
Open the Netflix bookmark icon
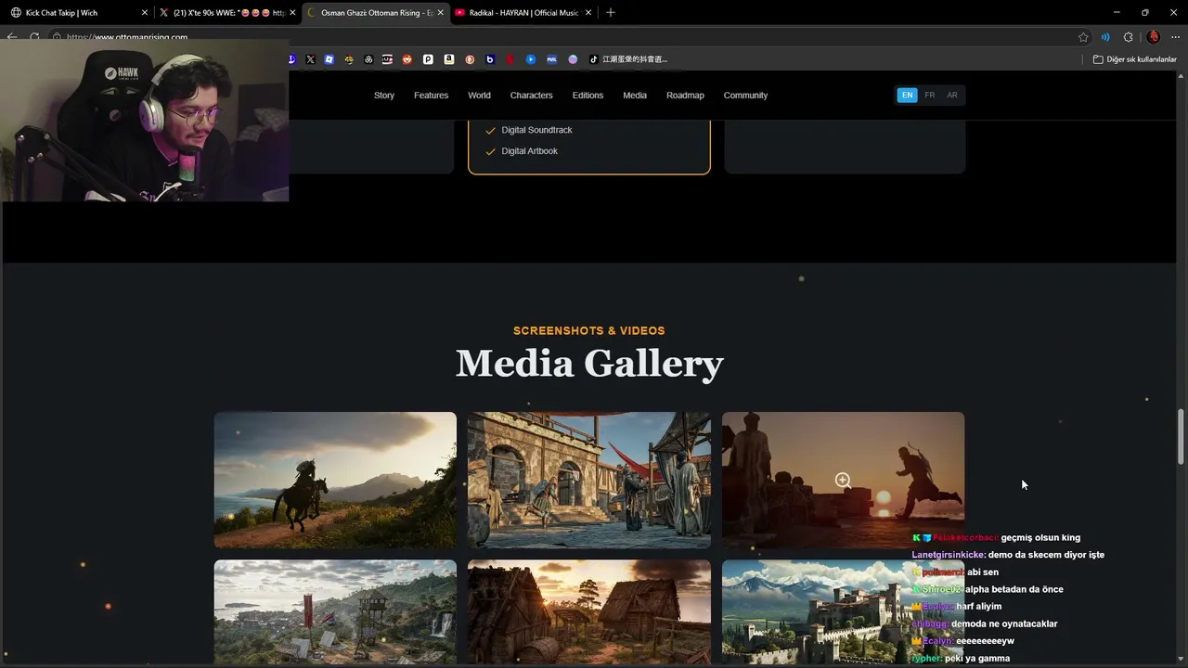tap(510, 59)
